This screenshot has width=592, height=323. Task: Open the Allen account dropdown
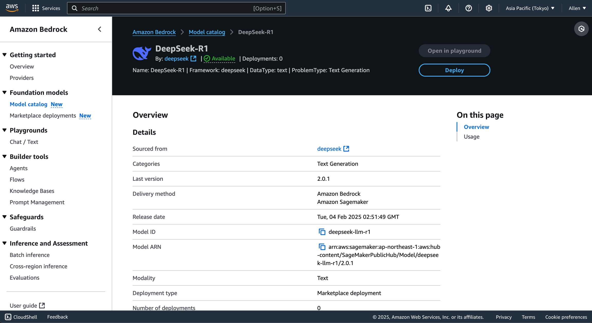[x=577, y=8]
